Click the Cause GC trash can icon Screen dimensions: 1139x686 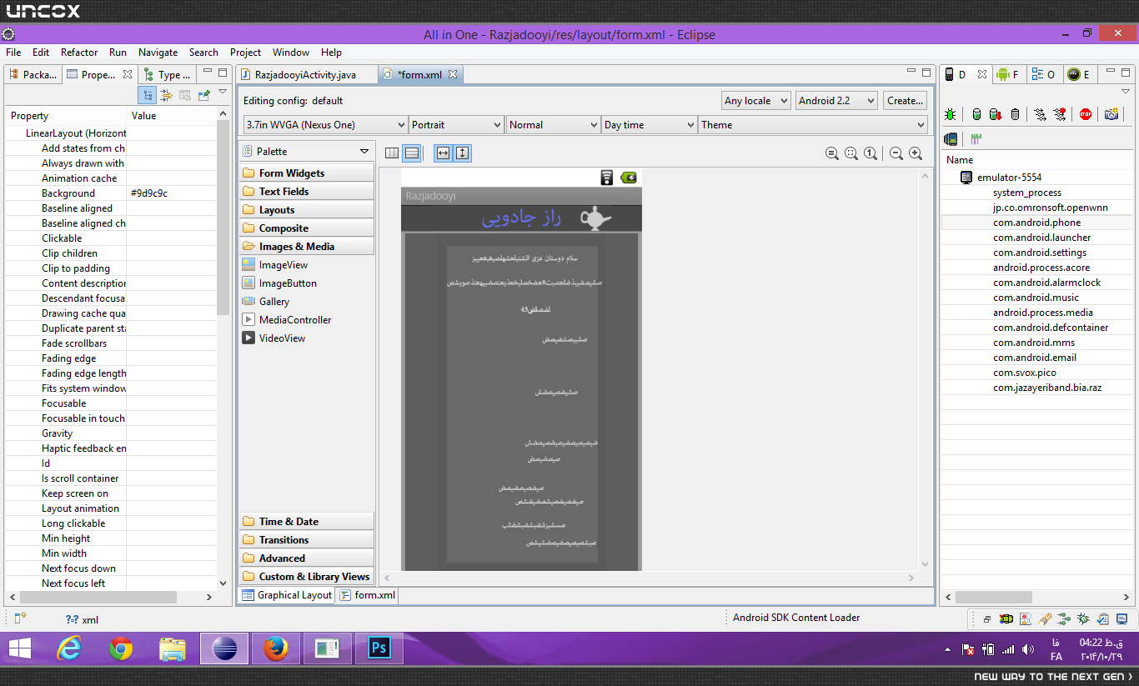point(1015,114)
